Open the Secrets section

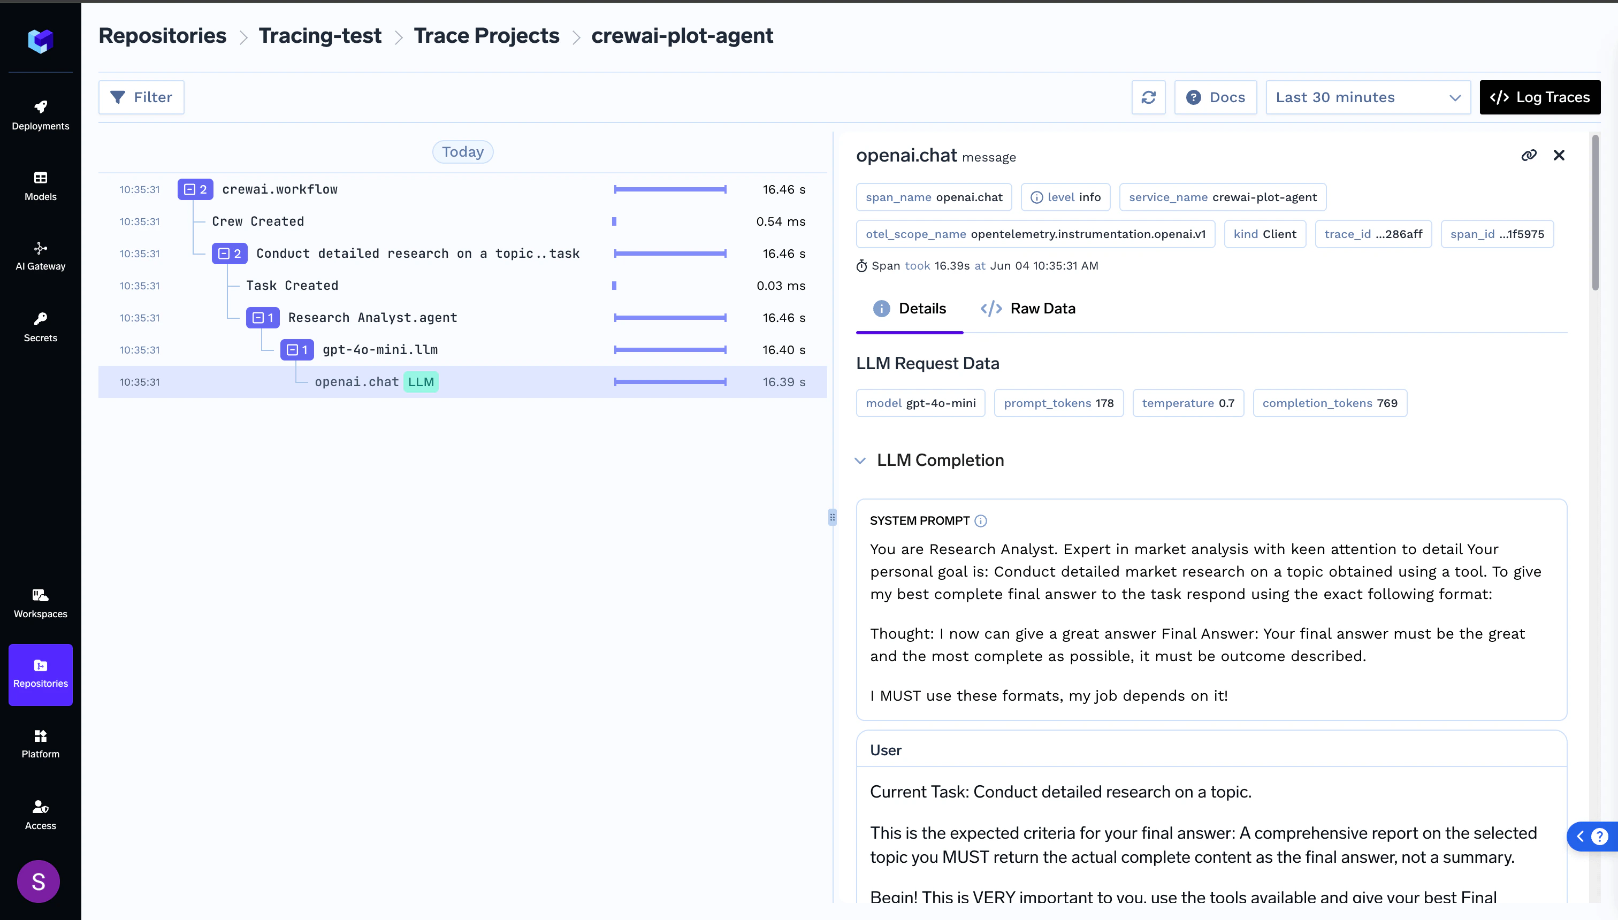41,327
